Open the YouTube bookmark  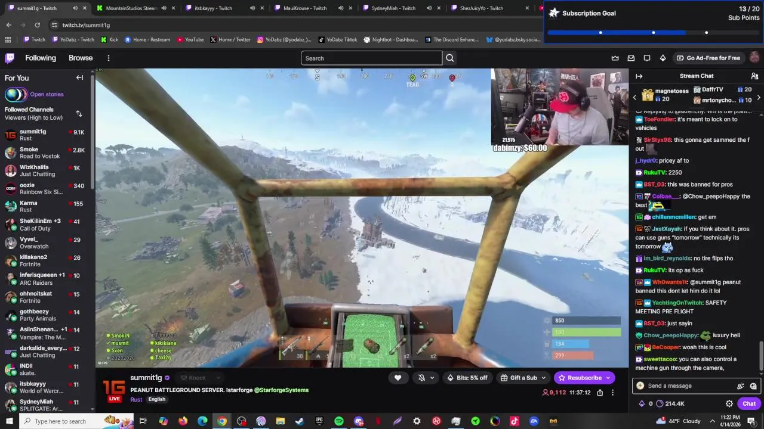[x=189, y=39]
